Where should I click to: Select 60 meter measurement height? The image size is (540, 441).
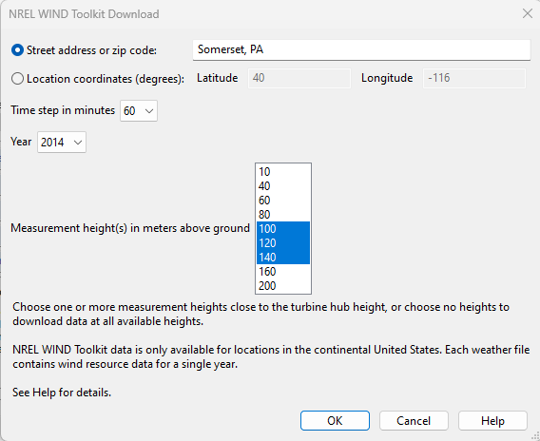point(283,201)
